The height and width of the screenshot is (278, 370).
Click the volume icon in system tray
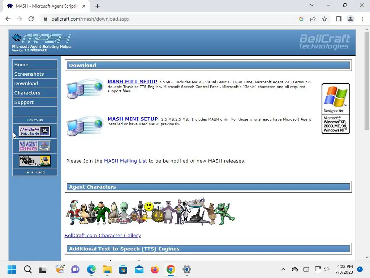point(326,269)
